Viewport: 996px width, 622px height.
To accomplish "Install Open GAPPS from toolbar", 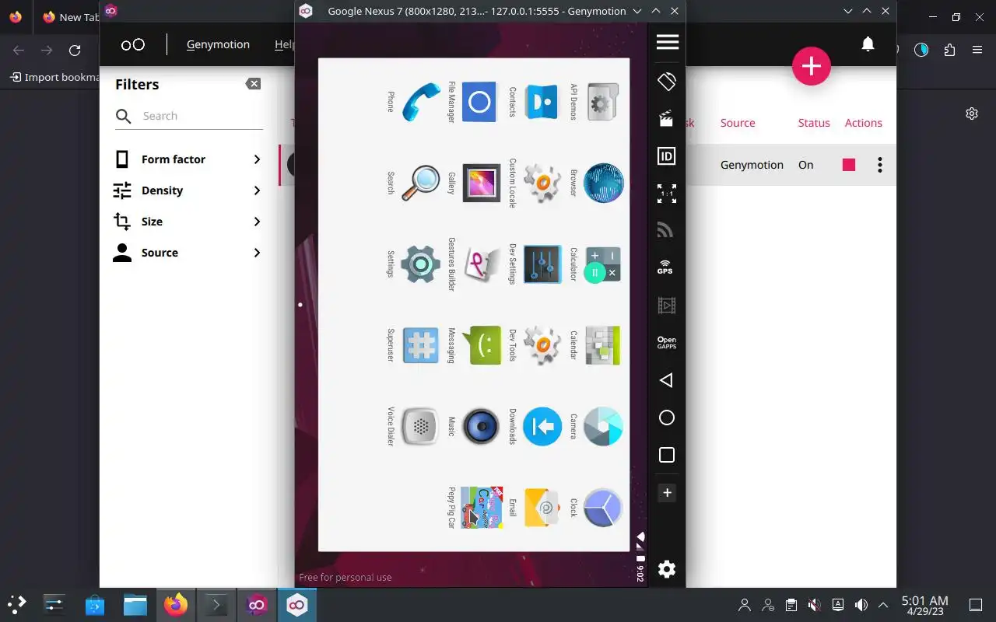I will [667, 343].
